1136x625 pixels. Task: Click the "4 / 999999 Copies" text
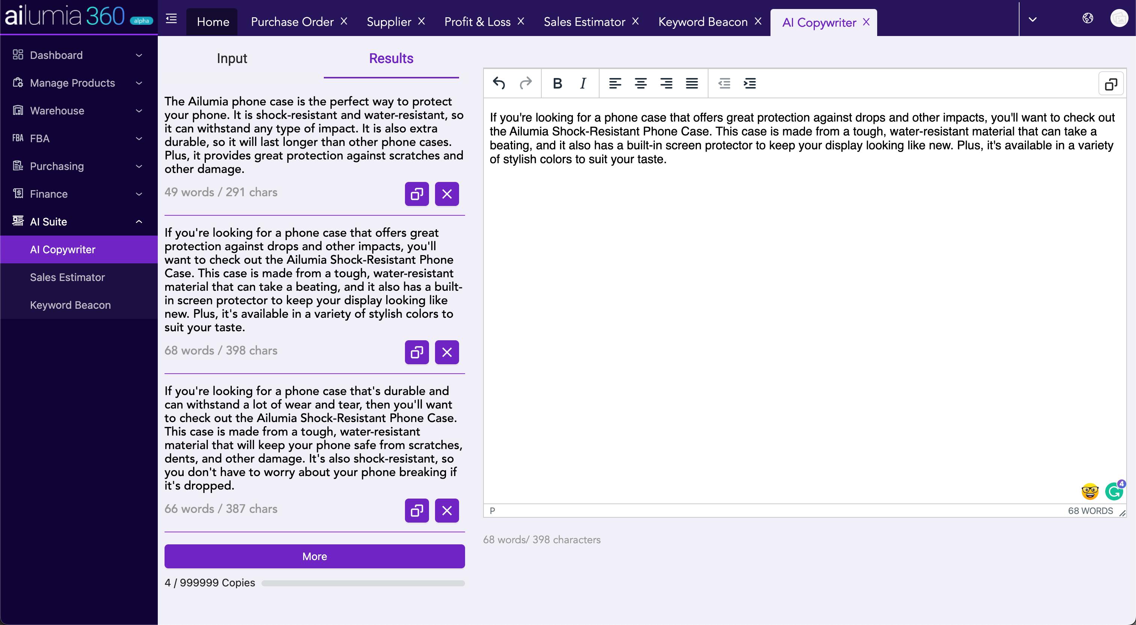(x=210, y=583)
